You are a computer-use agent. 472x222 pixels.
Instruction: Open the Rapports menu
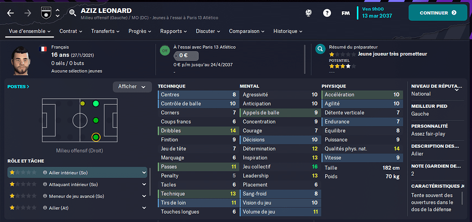[x=174, y=31]
